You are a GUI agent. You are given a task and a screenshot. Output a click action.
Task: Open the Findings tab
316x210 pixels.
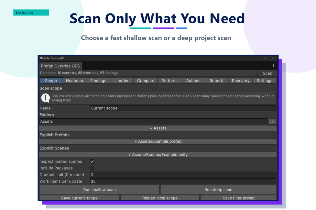click(x=98, y=81)
